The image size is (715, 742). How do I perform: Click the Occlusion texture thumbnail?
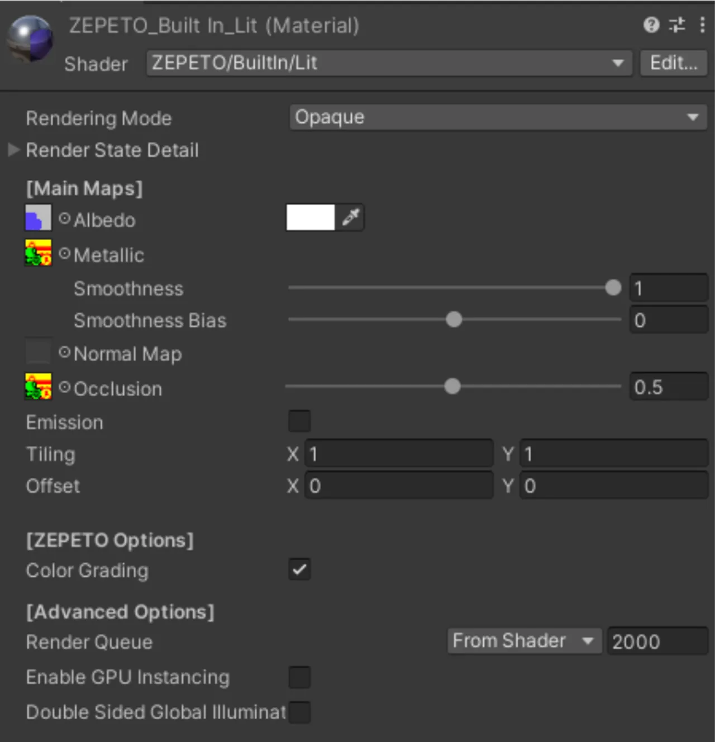tap(37, 386)
